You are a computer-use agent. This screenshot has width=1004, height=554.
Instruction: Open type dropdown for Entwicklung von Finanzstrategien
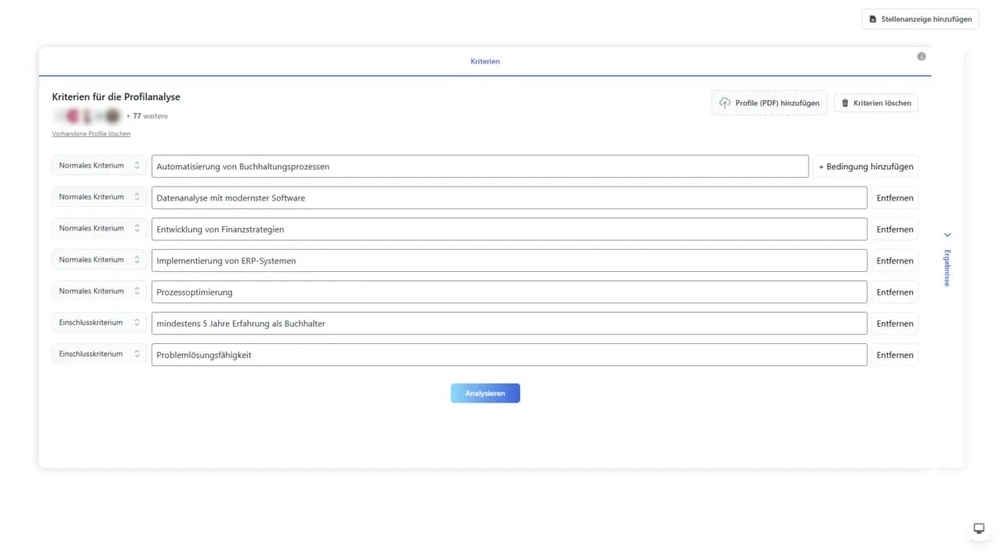click(99, 228)
